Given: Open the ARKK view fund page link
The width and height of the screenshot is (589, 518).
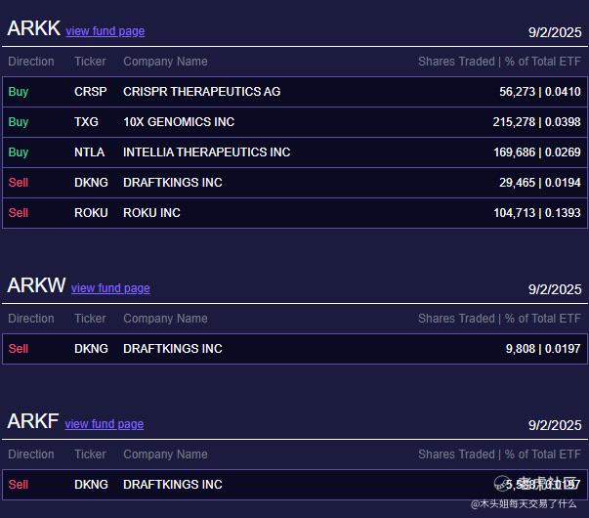Looking at the screenshot, I should click(105, 31).
